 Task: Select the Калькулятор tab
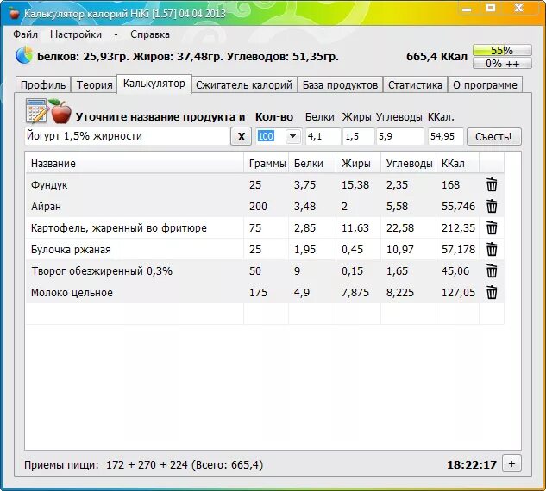(154, 84)
